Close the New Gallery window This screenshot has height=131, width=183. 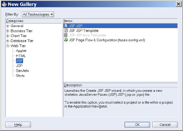pyautogui.click(x=178, y=4)
